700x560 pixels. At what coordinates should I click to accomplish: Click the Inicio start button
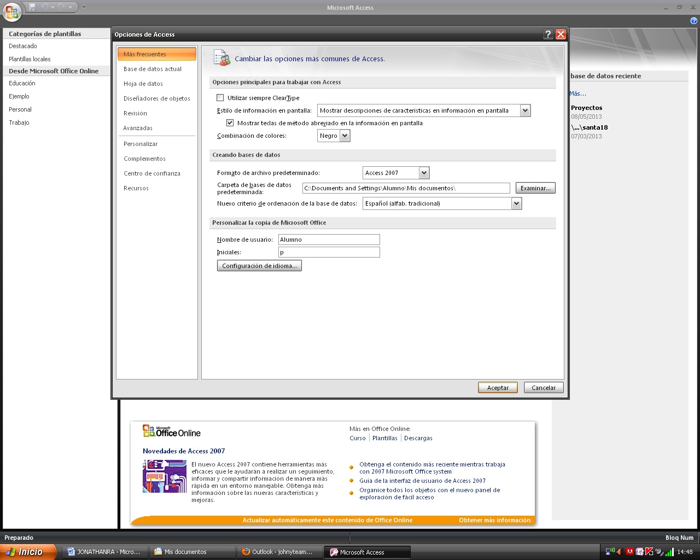point(28,552)
